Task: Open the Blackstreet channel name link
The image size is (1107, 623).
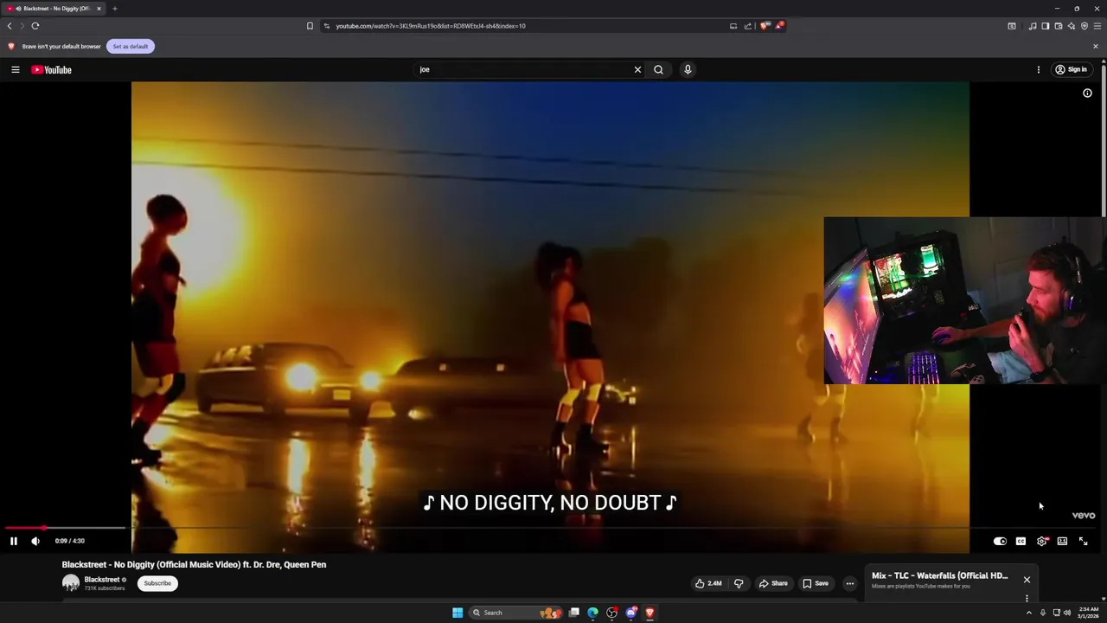Action: click(102, 580)
